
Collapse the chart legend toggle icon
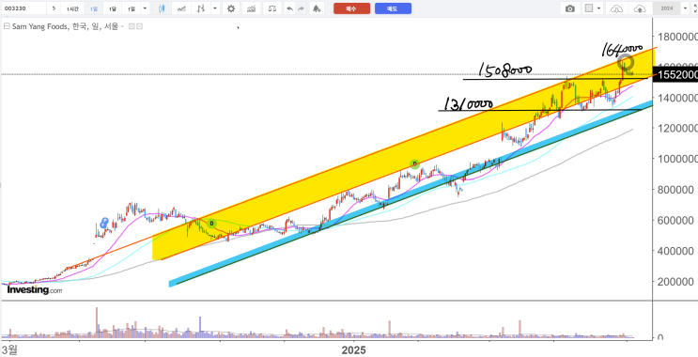point(7,26)
